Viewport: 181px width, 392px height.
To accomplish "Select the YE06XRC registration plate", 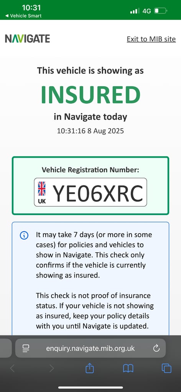I will [x=90, y=192].
